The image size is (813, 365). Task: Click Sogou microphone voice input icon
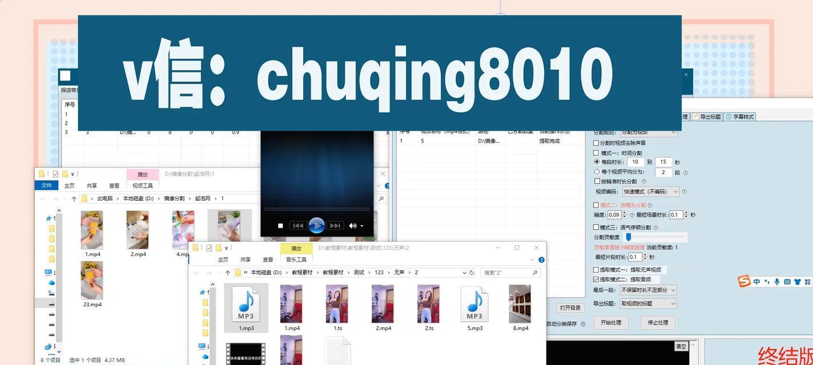[777, 282]
